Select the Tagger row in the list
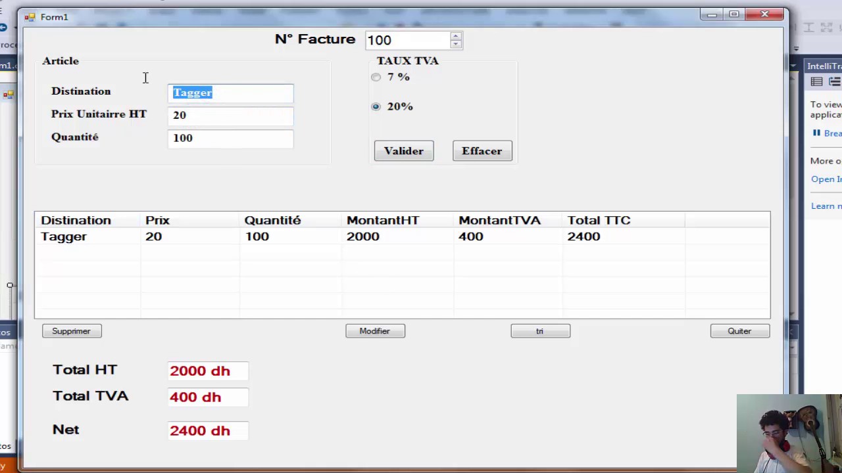This screenshot has width=842, height=473. point(402,236)
